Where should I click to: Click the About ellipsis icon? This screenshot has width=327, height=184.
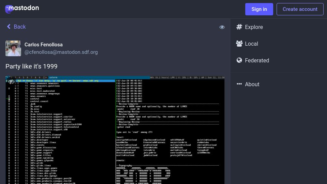point(239,84)
